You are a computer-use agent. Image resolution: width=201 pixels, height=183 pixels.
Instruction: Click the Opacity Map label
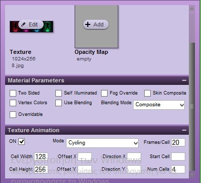click(x=91, y=52)
